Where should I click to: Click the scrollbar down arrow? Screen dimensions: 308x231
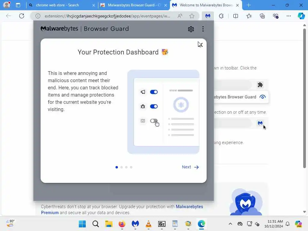coord(304,212)
